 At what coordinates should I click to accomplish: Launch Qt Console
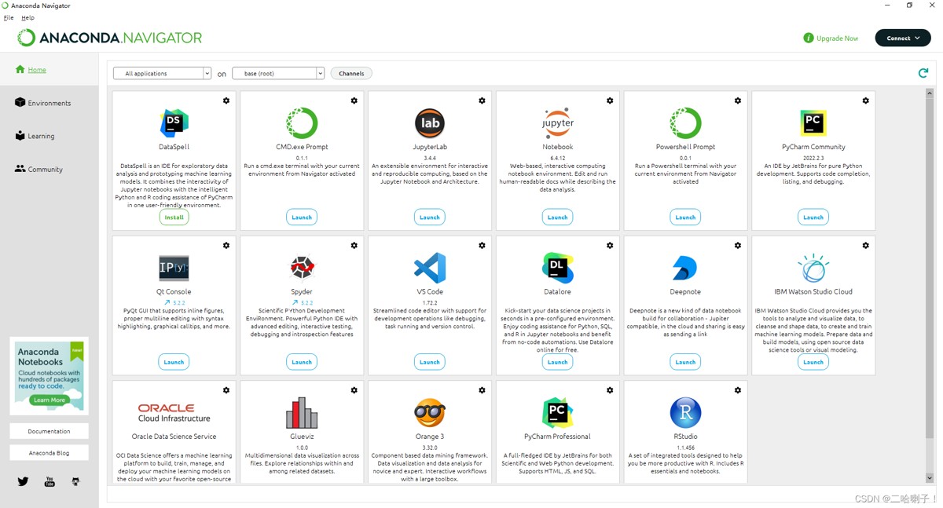pos(174,362)
